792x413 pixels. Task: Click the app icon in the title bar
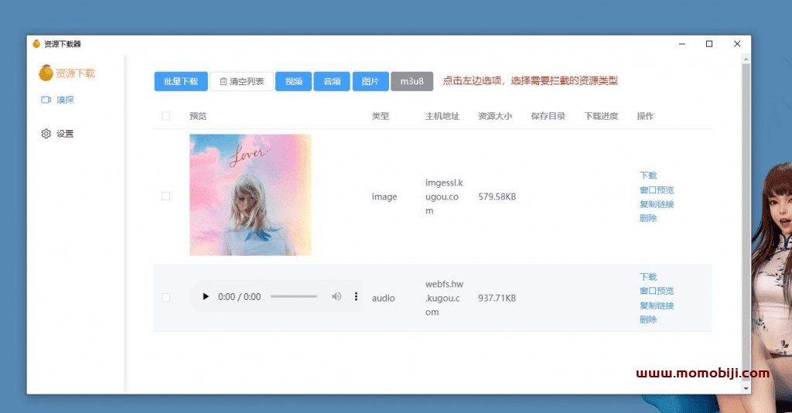(x=36, y=44)
